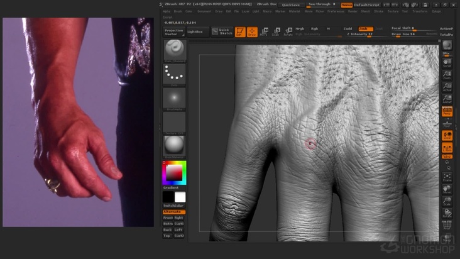Enable Zadd sculpt mode
Viewport: 460px width, 259px height.
coord(348,29)
